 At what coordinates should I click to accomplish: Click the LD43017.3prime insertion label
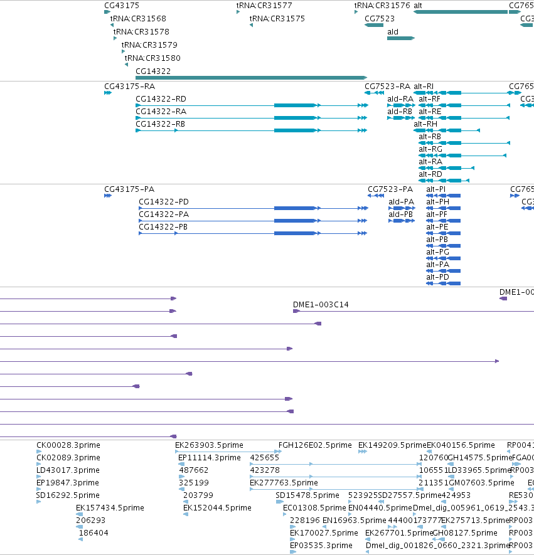(68, 470)
